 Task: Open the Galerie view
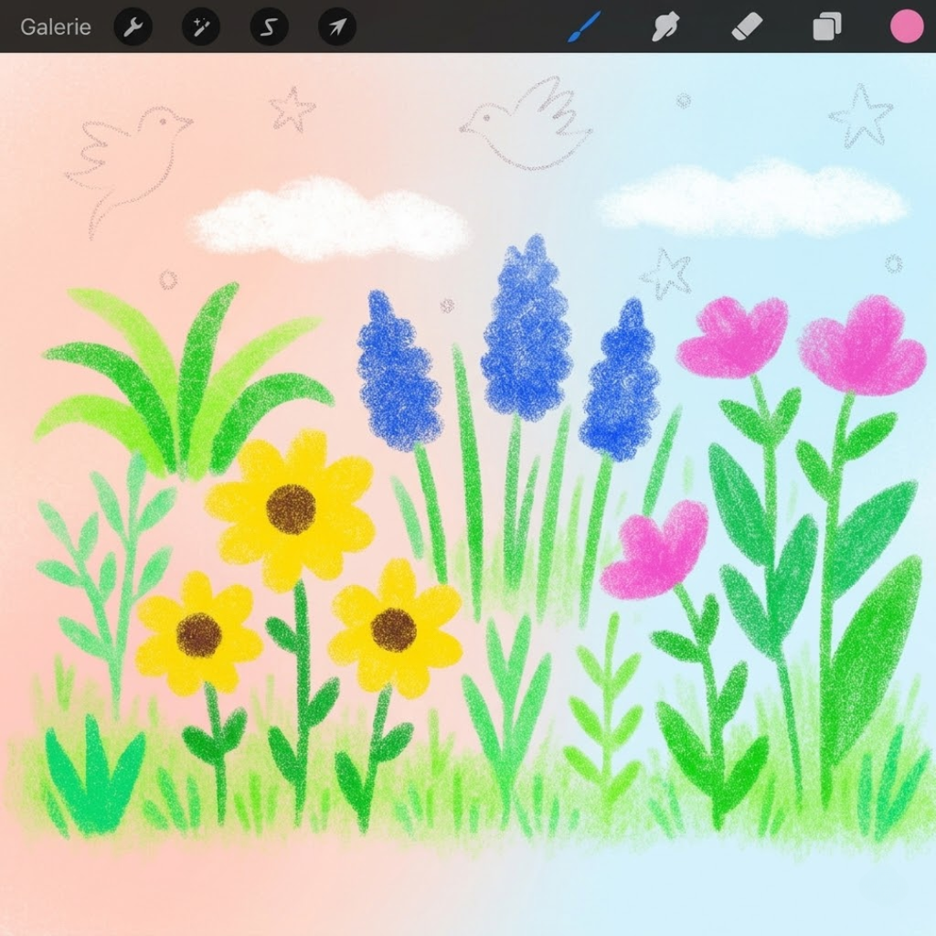pos(56,27)
